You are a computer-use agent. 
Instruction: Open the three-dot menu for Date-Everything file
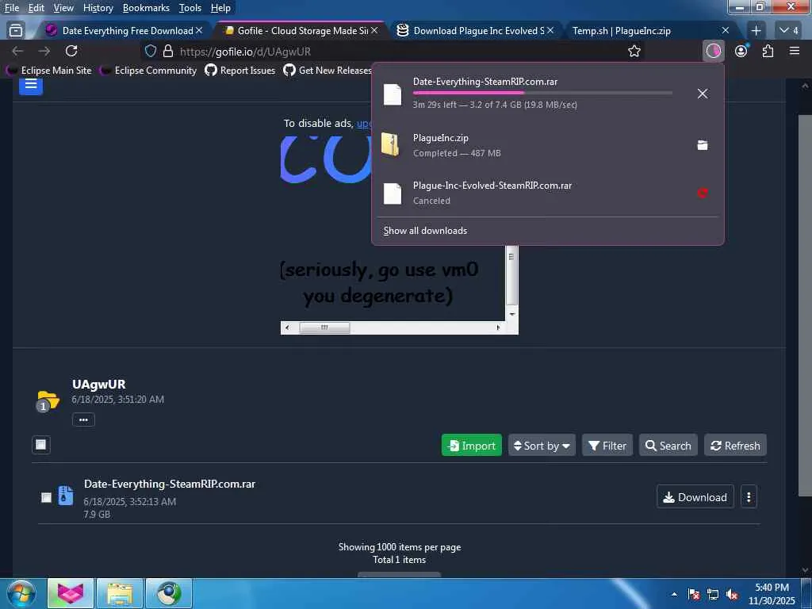point(749,497)
